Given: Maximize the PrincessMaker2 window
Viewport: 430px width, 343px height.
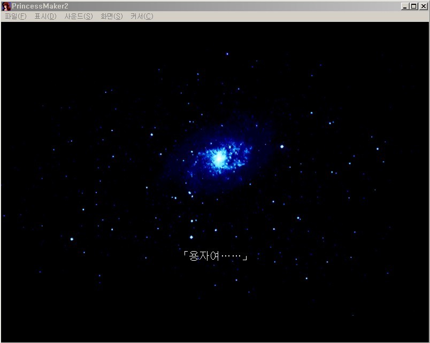Looking at the screenshot, I should pyautogui.click(x=414, y=6).
